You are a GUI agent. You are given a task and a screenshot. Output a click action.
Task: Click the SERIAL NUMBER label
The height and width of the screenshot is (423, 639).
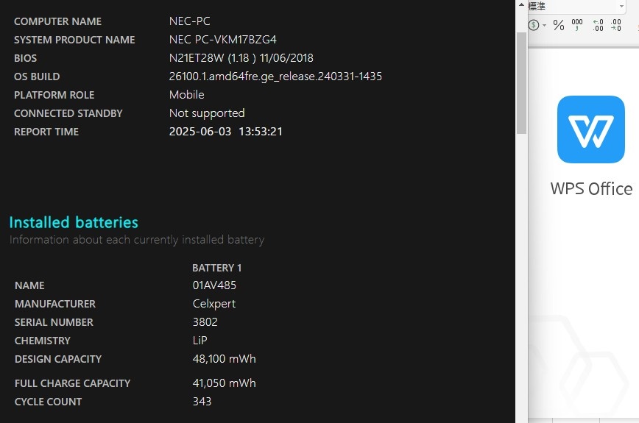click(54, 322)
